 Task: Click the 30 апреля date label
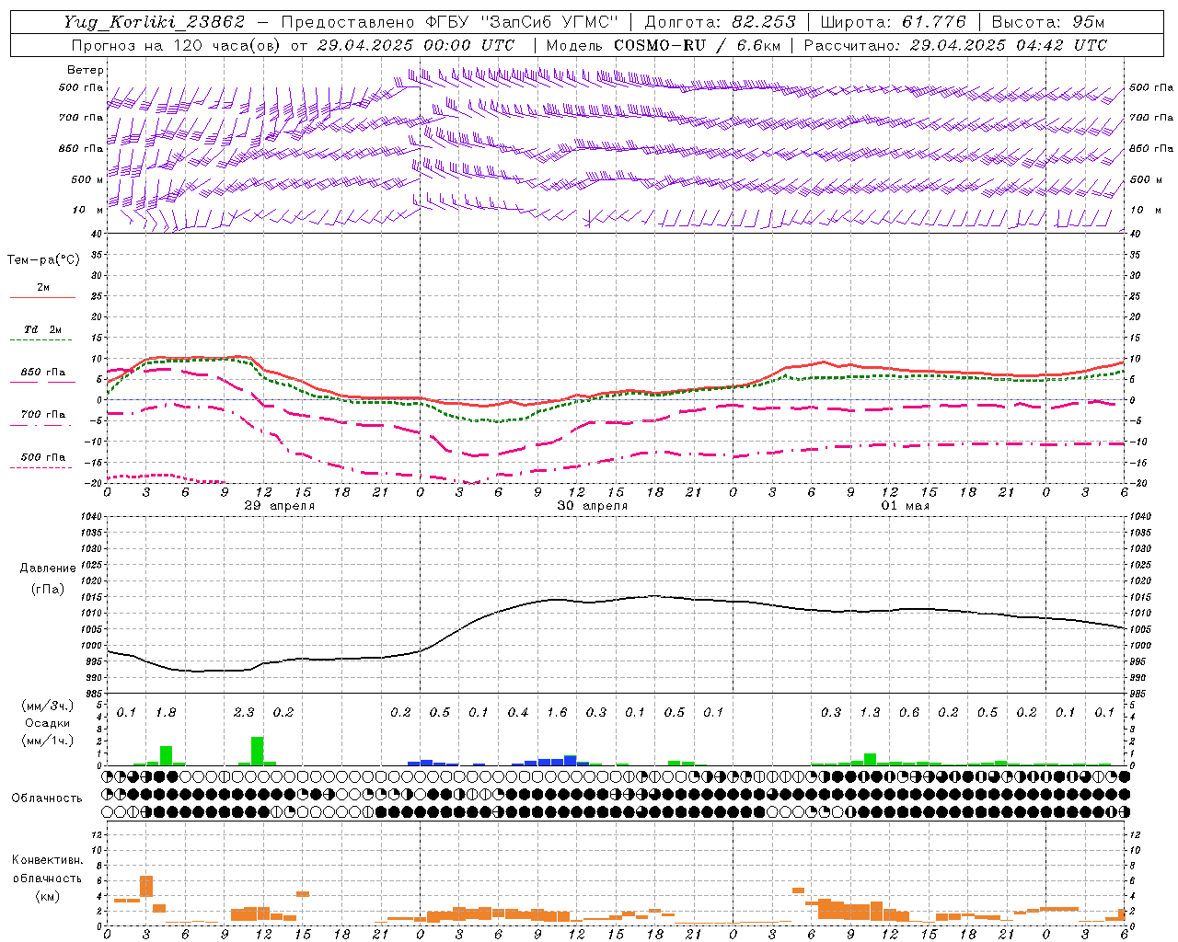click(x=593, y=506)
